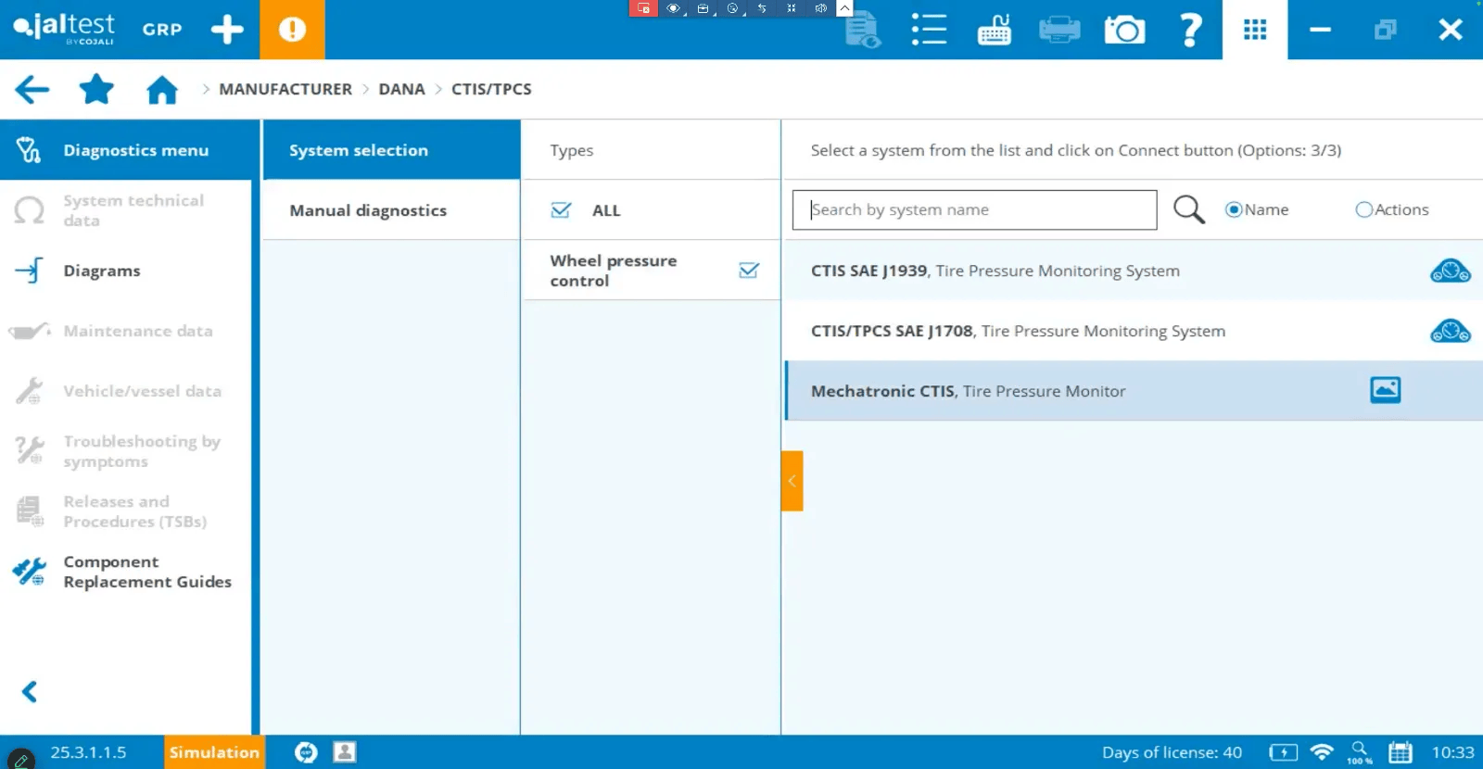Viewport: 1483px width, 769px height.
Task: Click the Jaltest logo
Action: coord(63,29)
